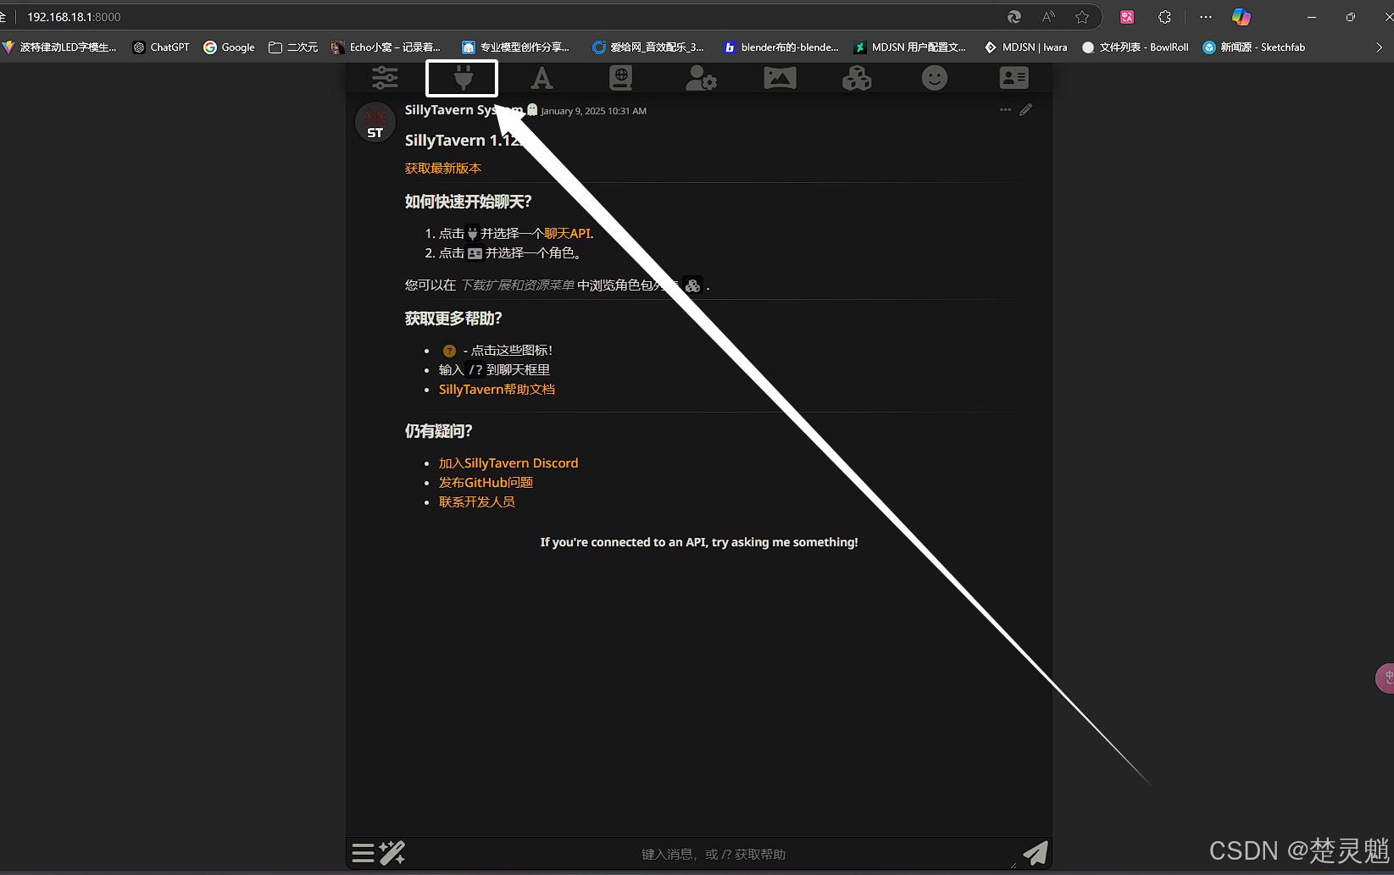Open the 获取最新版本 link
The height and width of the screenshot is (875, 1394).
(x=443, y=169)
